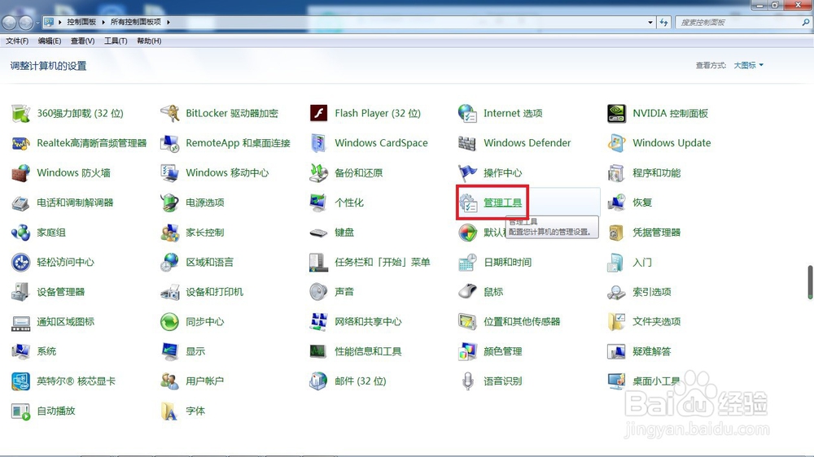Open the 帮助(H) menu

tap(149, 41)
